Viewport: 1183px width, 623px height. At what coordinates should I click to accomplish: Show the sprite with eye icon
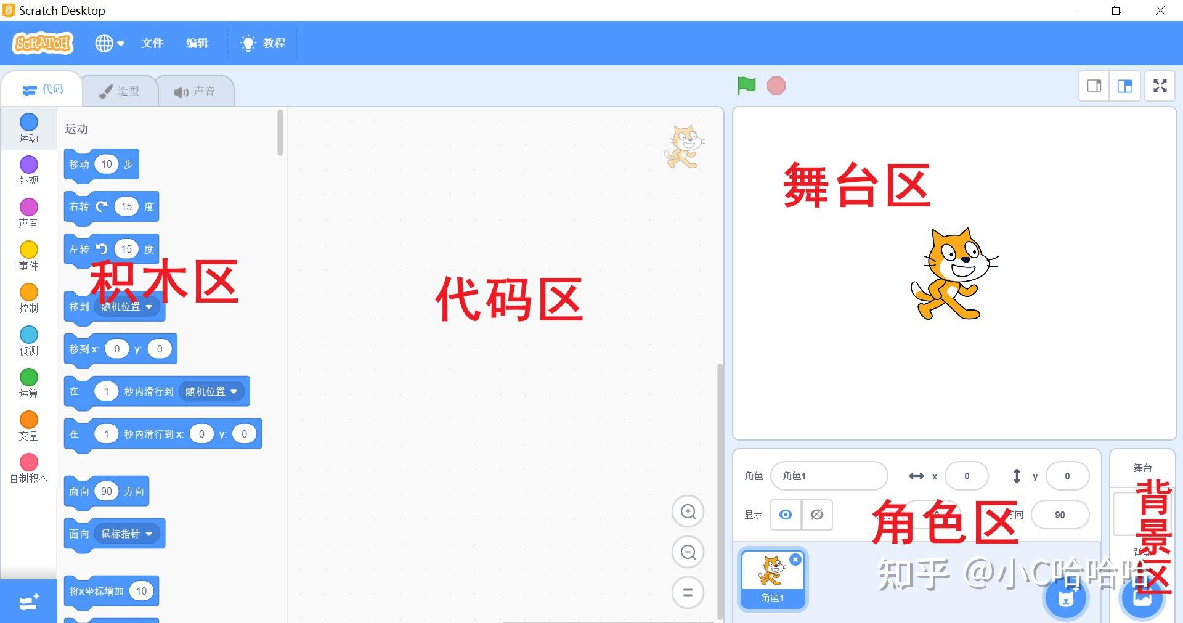point(786,515)
